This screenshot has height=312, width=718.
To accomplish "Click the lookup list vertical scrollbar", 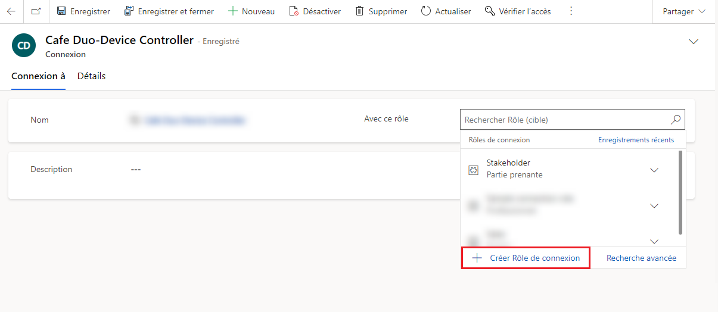I will coord(680,192).
